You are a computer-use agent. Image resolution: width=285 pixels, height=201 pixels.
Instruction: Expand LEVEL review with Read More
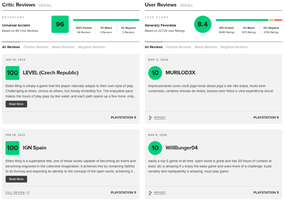coord(16,104)
